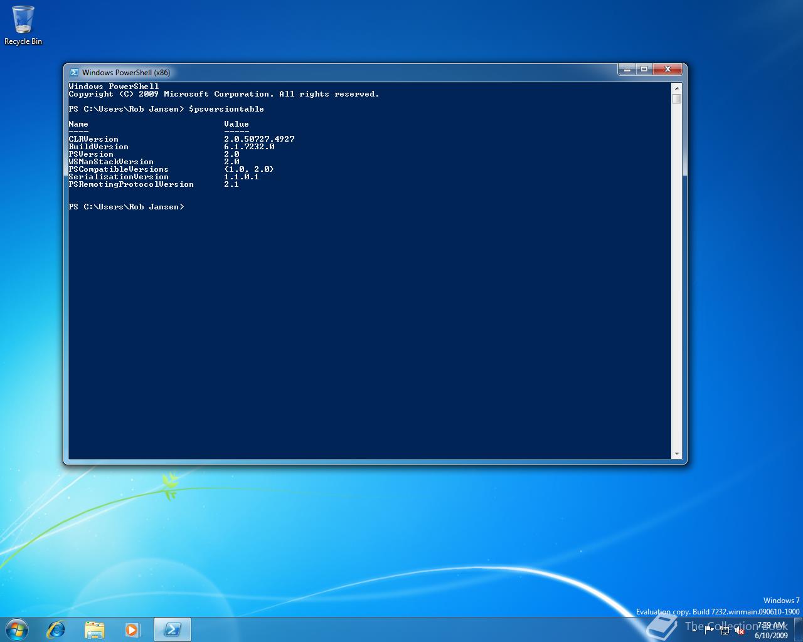Open the Action Center flag icon
The height and width of the screenshot is (642, 803).
coord(710,630)
